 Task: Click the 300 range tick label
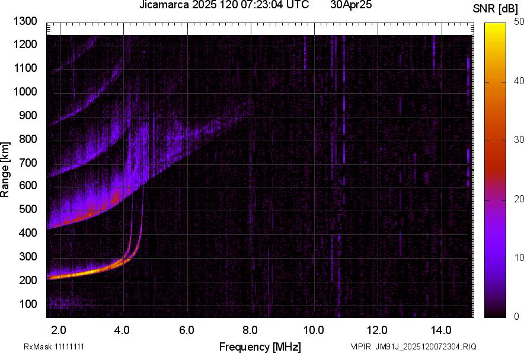coord(28,257)
